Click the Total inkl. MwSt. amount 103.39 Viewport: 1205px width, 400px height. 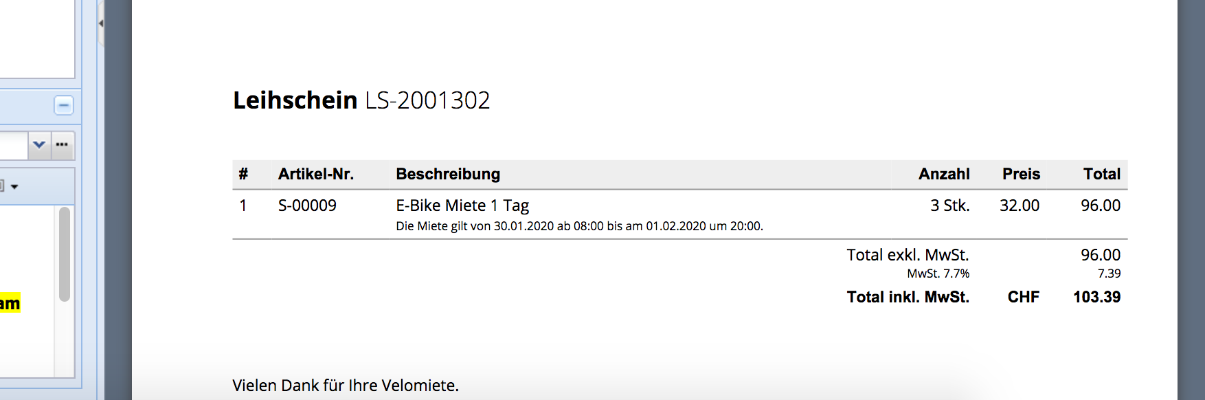(x=1096, y=297)
